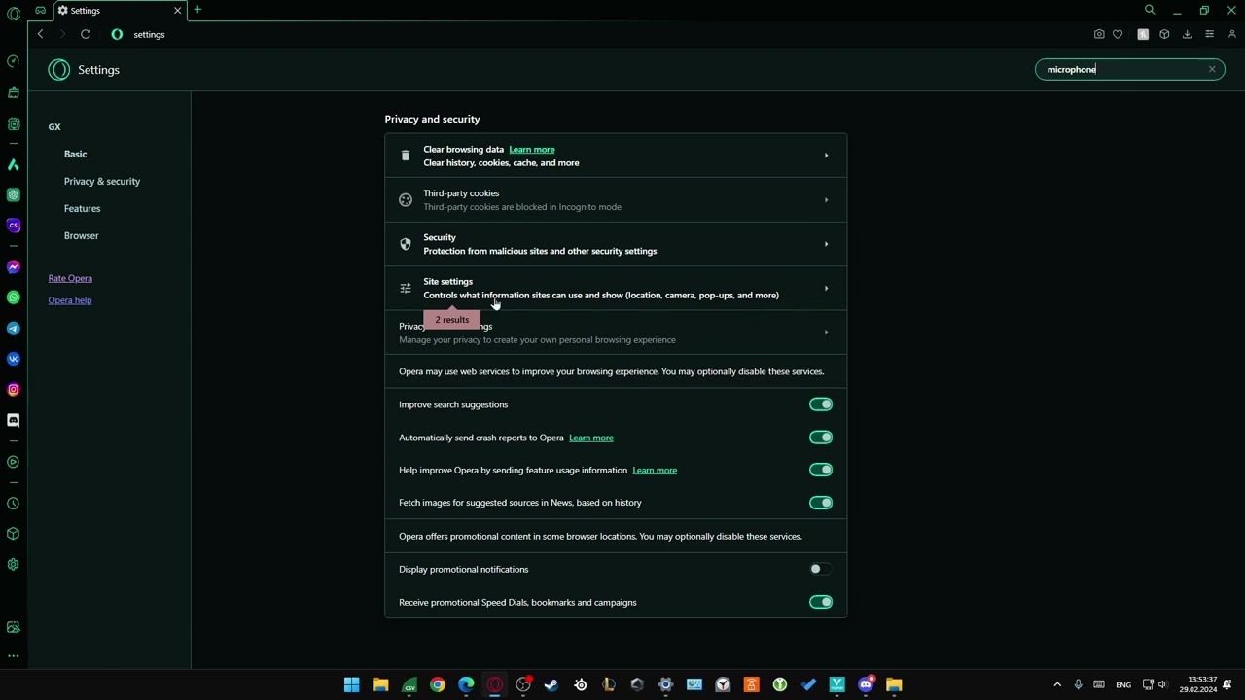
Task: Select Basic in settings sidebar
Action: pos(75,154)
